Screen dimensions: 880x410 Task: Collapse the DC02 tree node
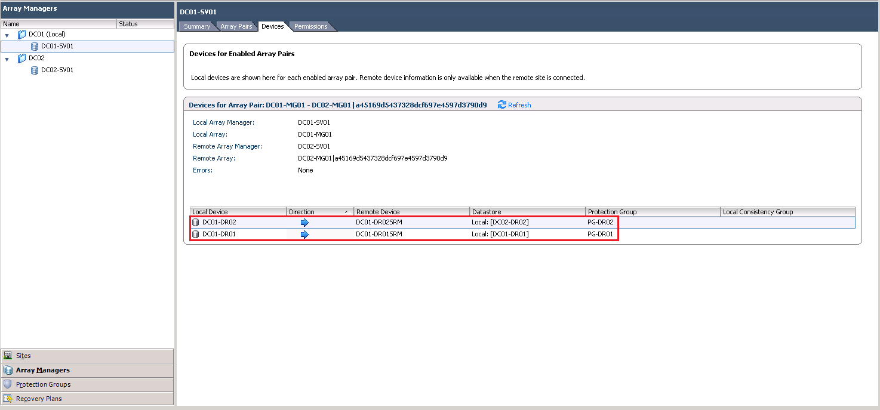[7, 58]
